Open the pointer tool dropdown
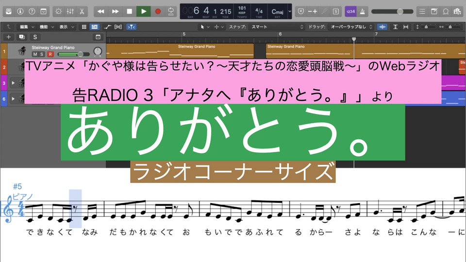Image resolution: width=466 pixels, height=262 pixels. click(205, 27)
